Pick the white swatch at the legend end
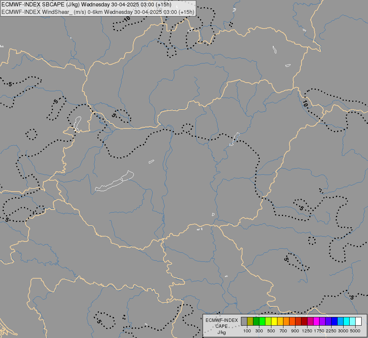The width and height of the screenshot is (368, 338). 358,321
